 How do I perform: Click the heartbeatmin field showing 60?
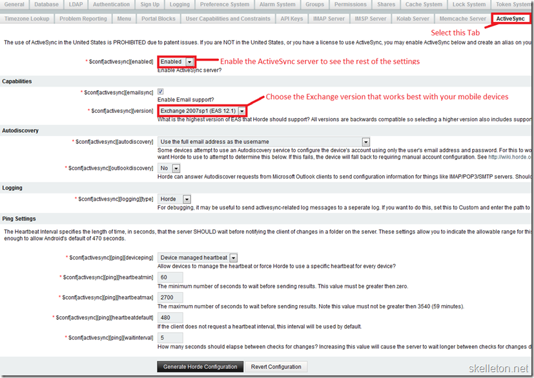pos(170,277)
